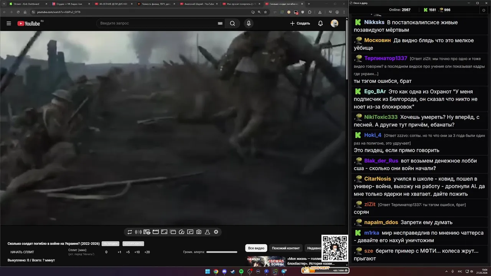Viewport: 491px width, 276px height.
Task: Bookmark this page with star icon
Action: [265, 12]
